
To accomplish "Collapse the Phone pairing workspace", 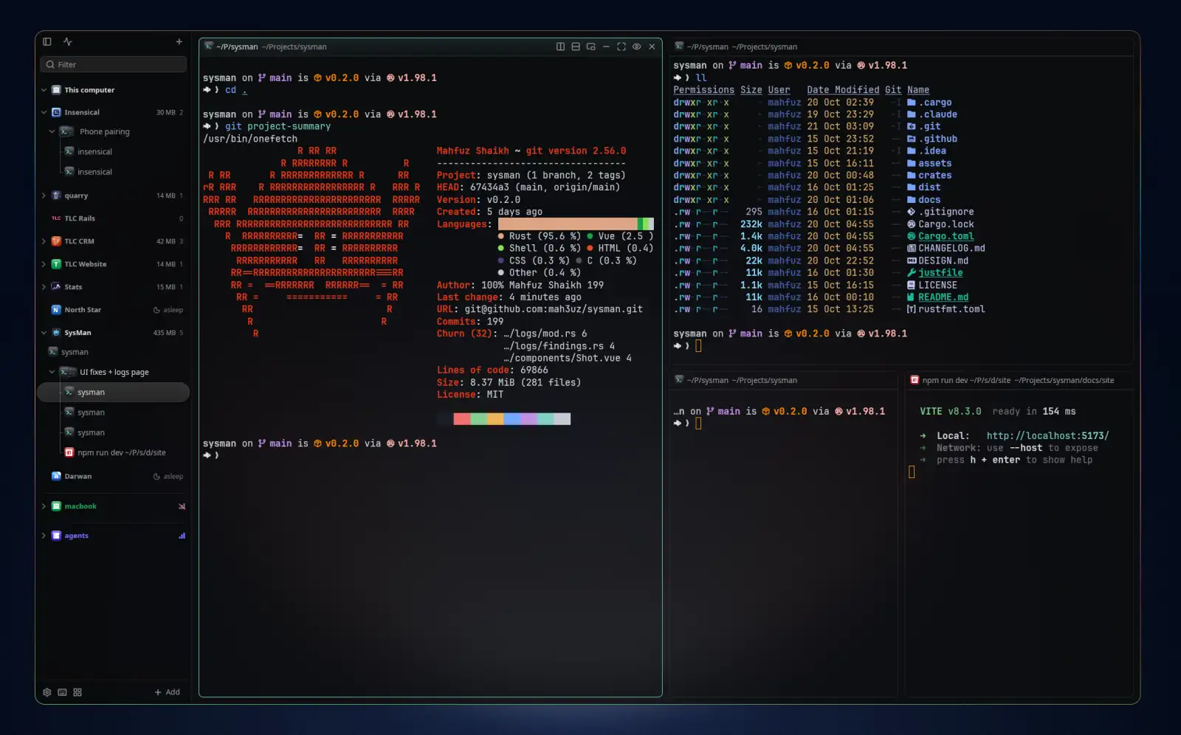I will 52,132.
